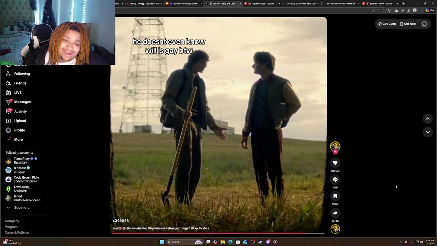Like the video with the heart icon

point(335,163)
